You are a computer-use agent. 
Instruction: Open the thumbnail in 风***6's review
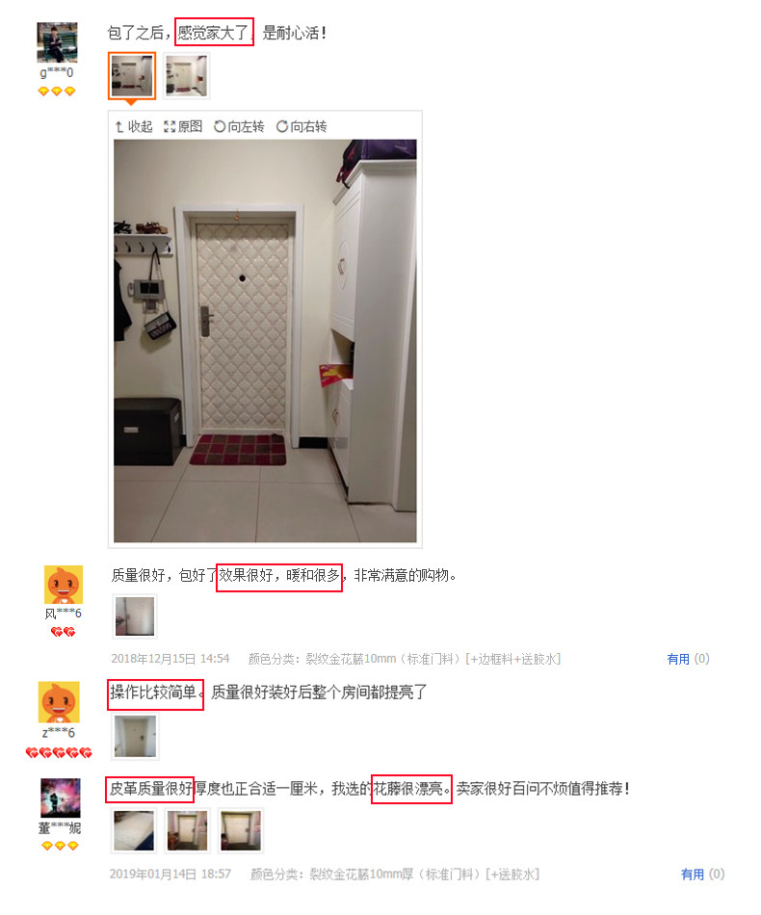pos(135,616)
